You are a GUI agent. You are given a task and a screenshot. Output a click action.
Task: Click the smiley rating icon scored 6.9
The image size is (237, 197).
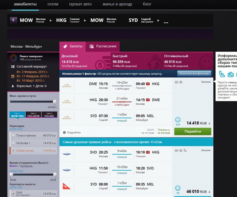pos(178,120)
